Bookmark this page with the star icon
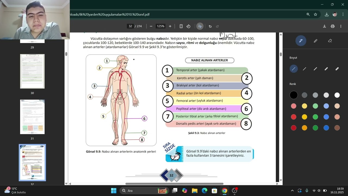 [x=315, y=14]
